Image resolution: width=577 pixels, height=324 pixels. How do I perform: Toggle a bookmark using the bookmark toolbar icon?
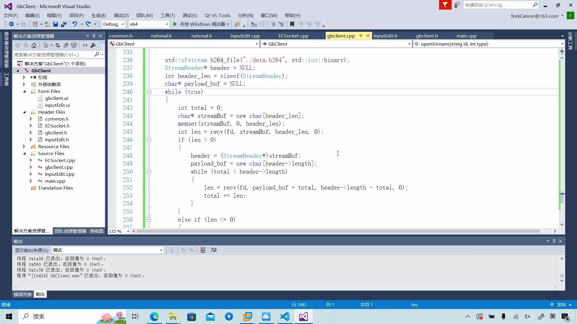[x=292, y=24]
